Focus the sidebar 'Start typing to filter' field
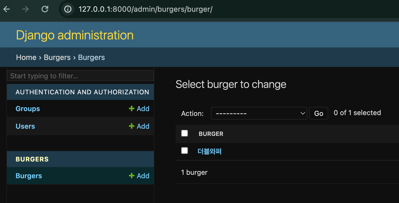 pyautogui.click(x=80, y=76)
